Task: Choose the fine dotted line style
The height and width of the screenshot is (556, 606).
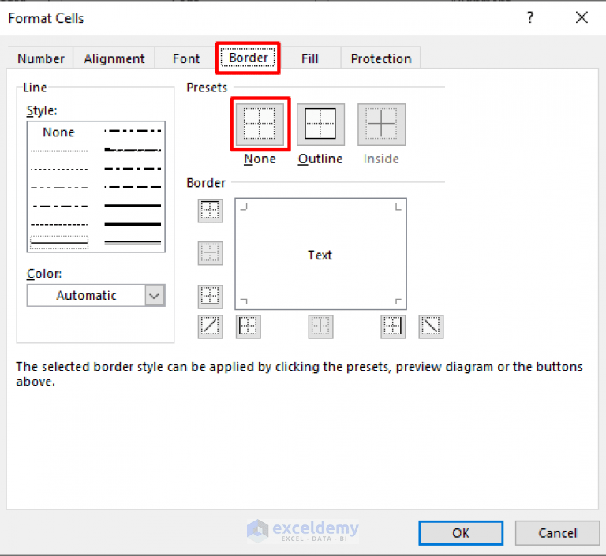Action: [58, 151]
